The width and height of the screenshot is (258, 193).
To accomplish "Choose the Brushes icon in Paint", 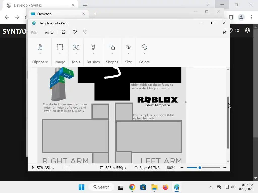I will (93, 47).
